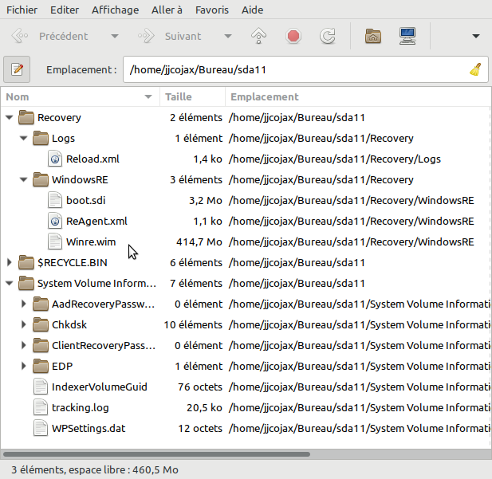Collapse the System Volume Information folder

pos(10,283)
